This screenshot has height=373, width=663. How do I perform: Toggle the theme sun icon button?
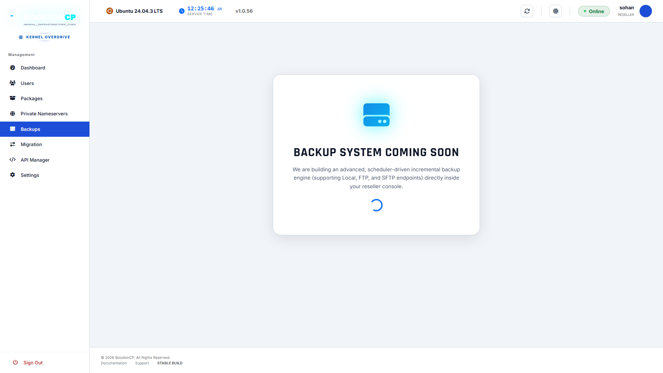pyautogui.click(x=556, y=11)
